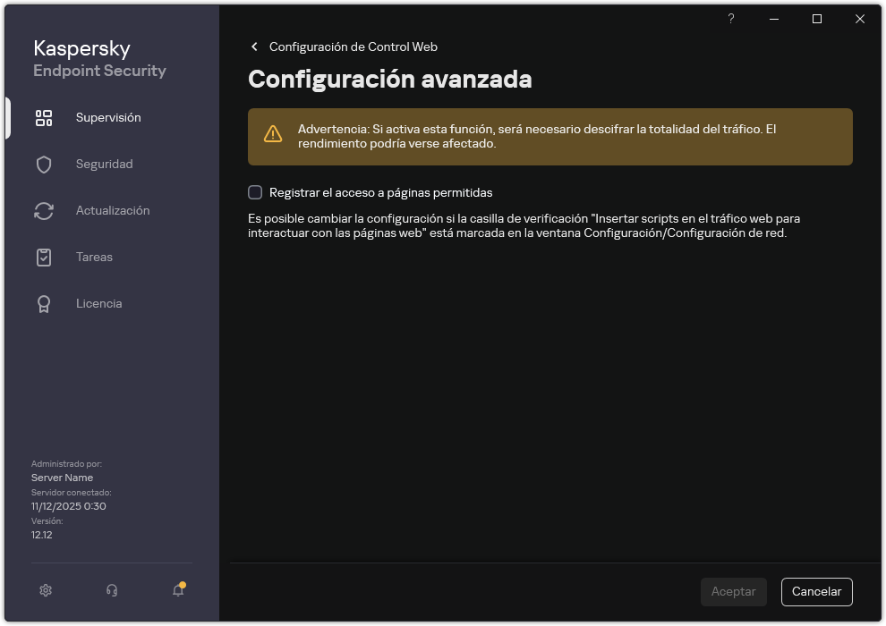Click the Aceptar button

733,591
